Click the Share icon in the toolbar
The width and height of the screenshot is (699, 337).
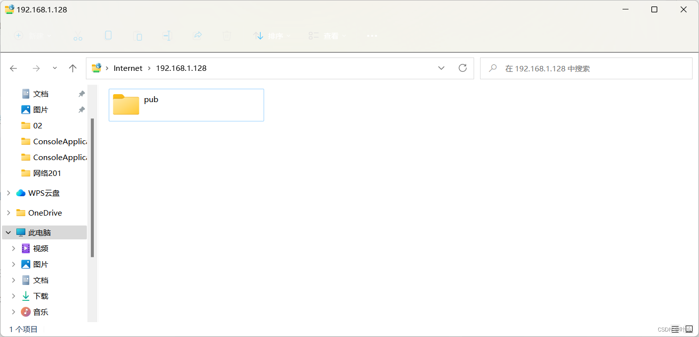click(x=198, y=35)
